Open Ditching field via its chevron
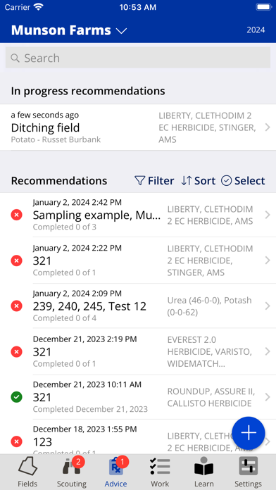Viewport: 276px width, 490px height. [x=268, y=127]
